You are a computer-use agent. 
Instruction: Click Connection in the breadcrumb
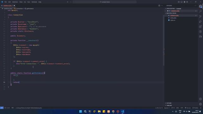click(19, 9)
